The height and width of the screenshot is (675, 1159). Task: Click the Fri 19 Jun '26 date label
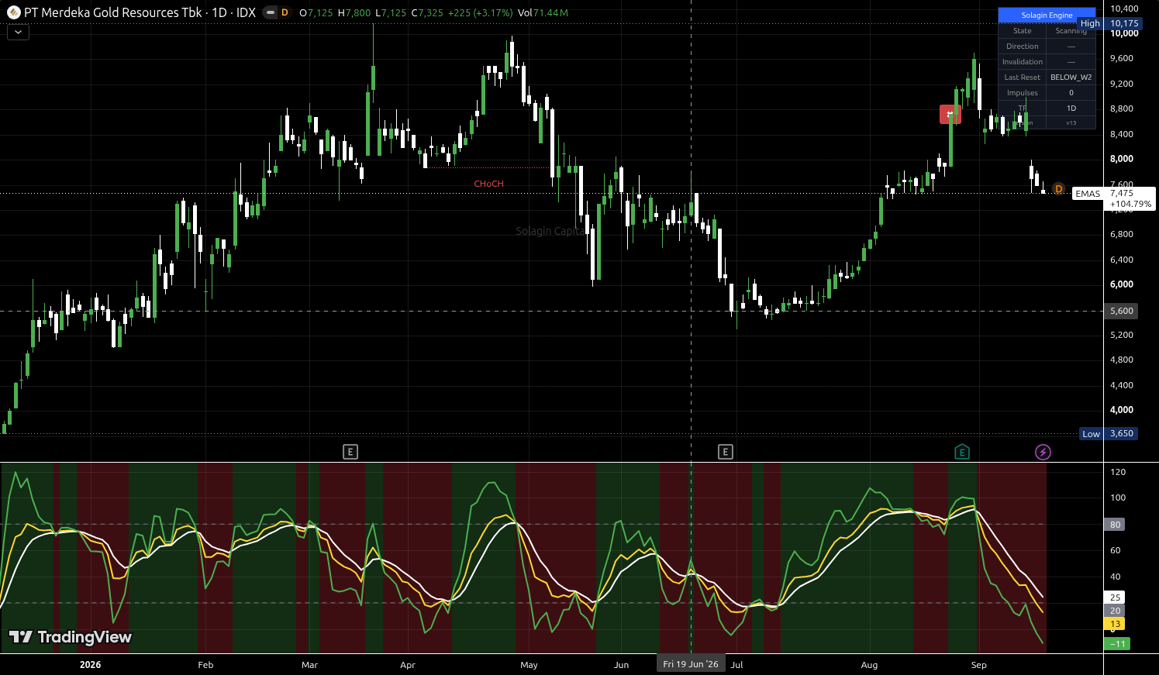pyautogui.click(x=691, y=664)
